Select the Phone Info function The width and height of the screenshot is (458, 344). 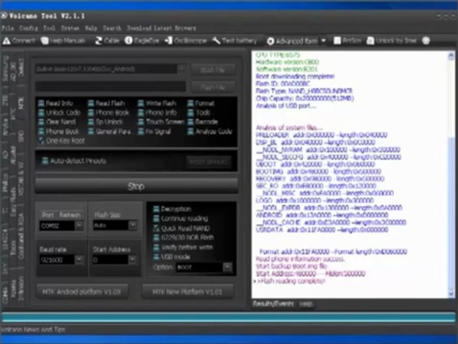click(157, 113)
